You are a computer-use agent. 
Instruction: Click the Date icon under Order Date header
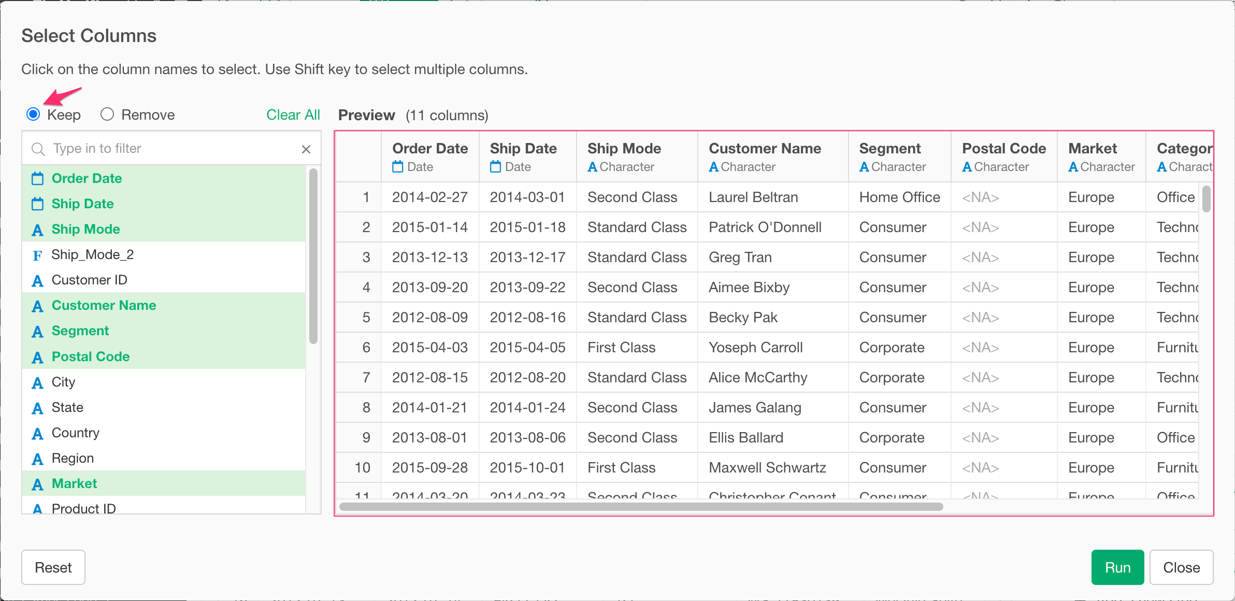[397, 167]
